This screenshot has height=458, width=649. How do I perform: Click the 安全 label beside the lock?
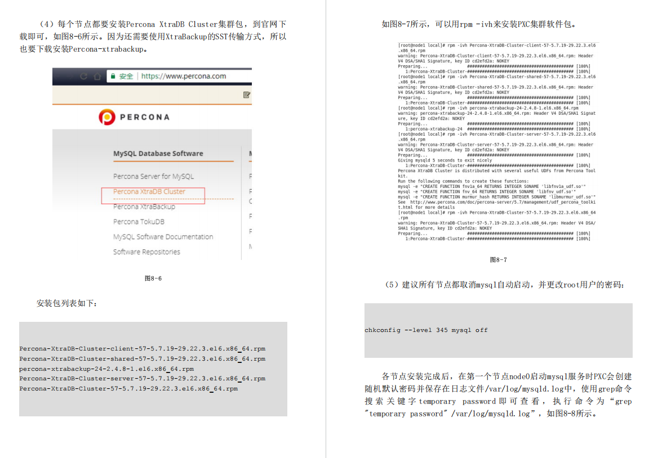(126, 76)
